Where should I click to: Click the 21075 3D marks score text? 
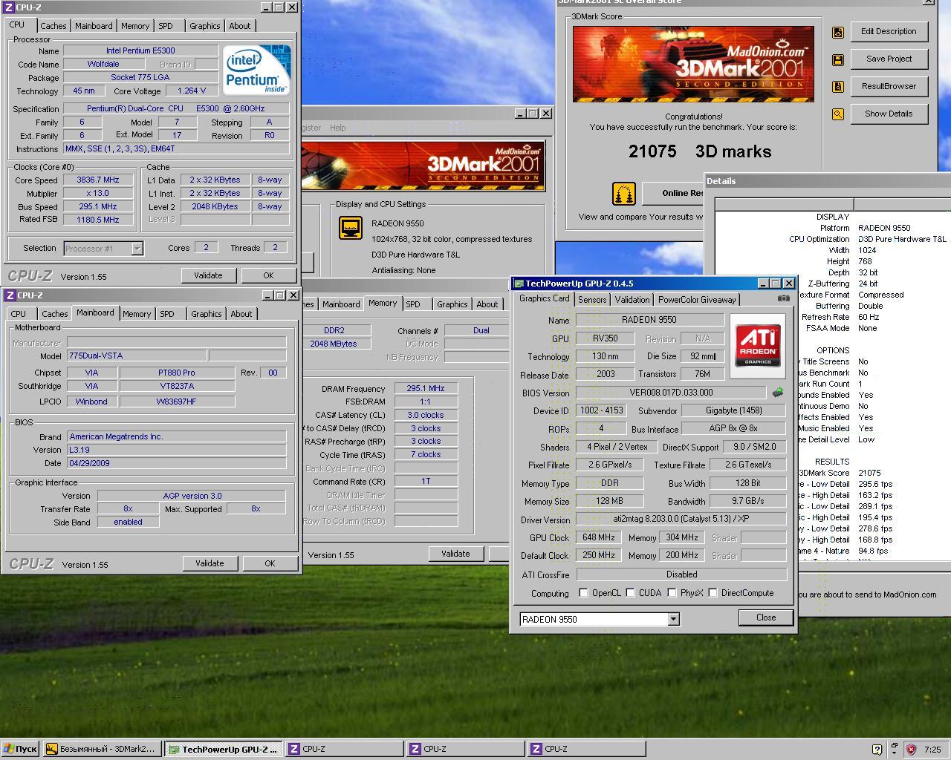(x=700, y=151)
